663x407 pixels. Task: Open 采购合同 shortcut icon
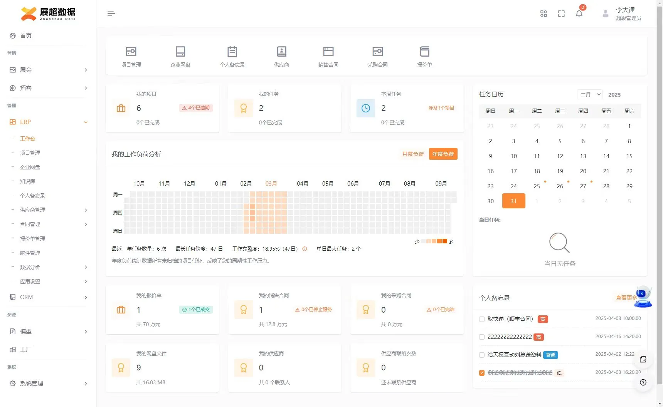(x=378, y=52)
